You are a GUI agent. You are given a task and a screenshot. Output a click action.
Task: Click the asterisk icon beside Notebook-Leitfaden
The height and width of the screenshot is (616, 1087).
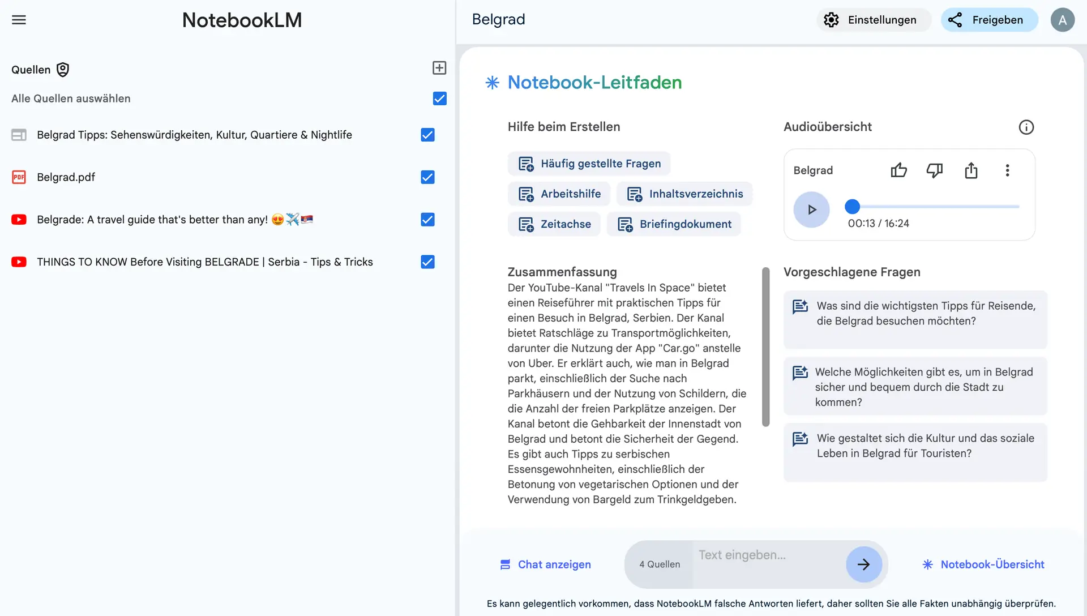(492, 83)
